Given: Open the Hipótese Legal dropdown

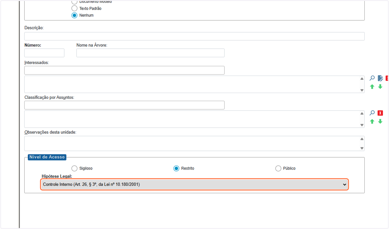Looking at the screenshot, I should click(x=194, y=184).
